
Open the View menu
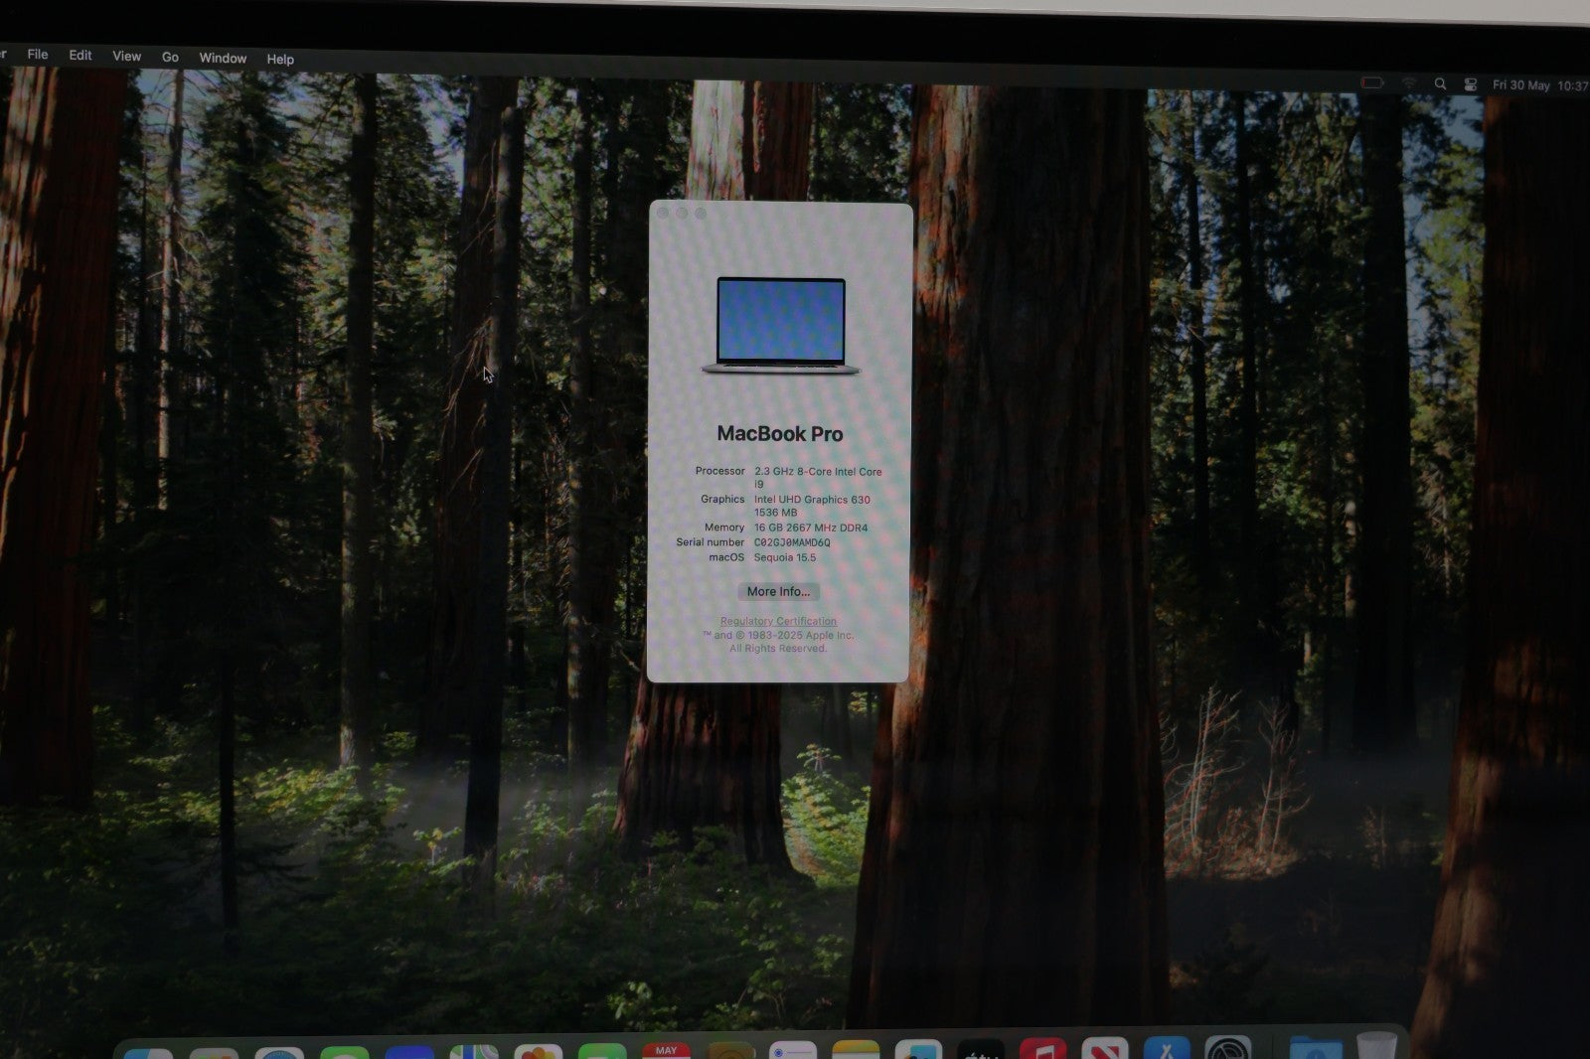coord(126,57)
